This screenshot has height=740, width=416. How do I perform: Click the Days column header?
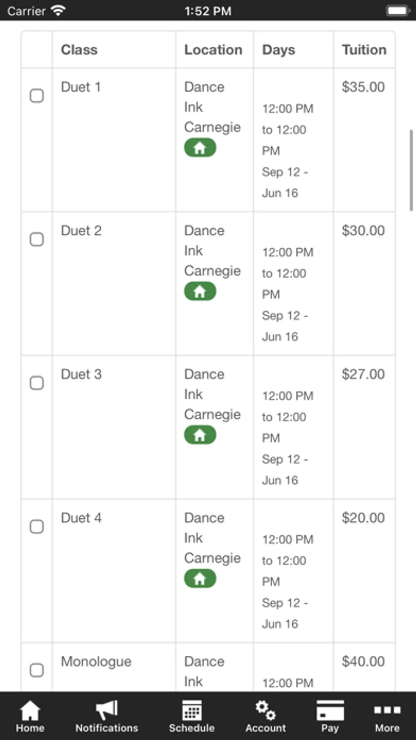coord(279,50)
